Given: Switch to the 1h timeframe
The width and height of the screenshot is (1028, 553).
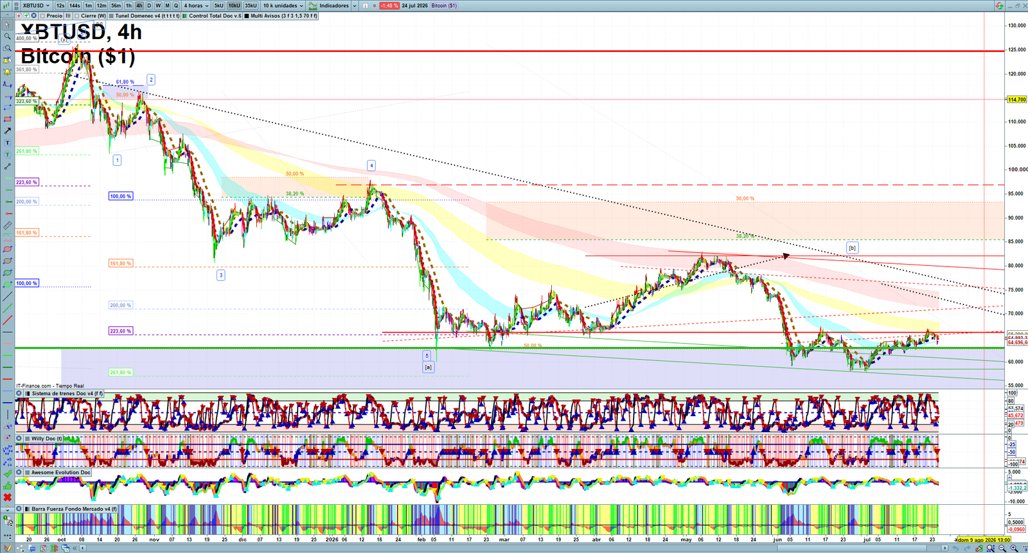Looking at the screenshot, I should click(x=128, y=5).
